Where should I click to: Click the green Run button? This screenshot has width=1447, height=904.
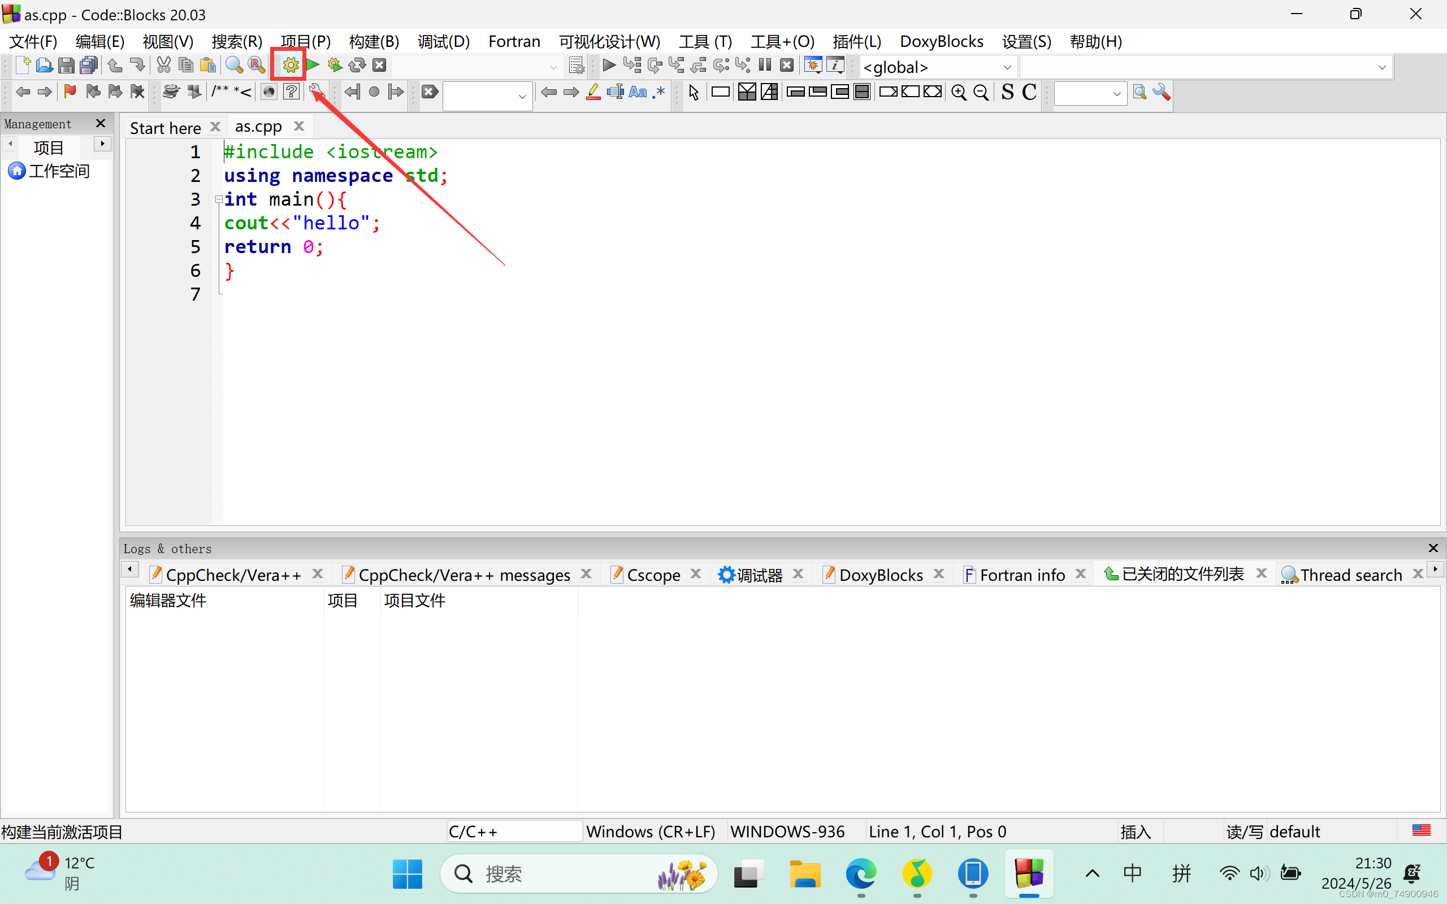313,65
